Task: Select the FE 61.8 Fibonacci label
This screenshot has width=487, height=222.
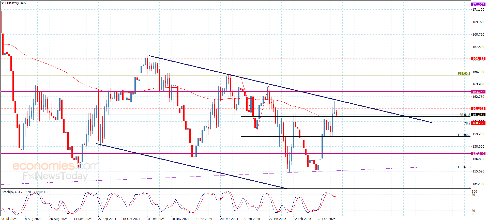Action: 465,115
